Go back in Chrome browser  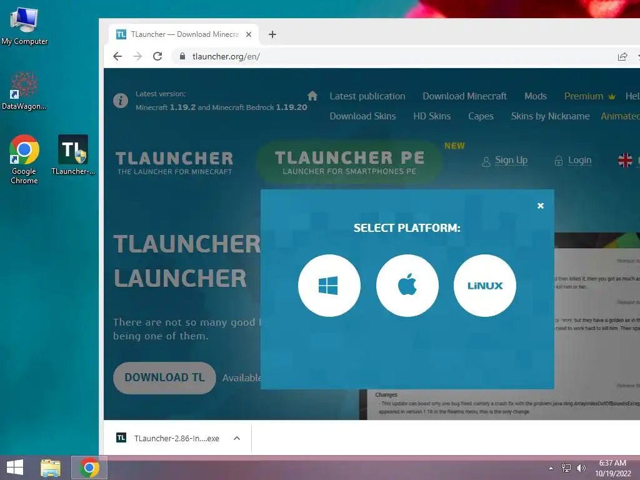pos(117,56)
